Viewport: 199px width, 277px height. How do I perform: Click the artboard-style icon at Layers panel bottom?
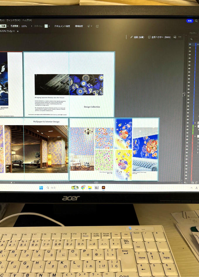pyautogui.click(x=193, y=183)
